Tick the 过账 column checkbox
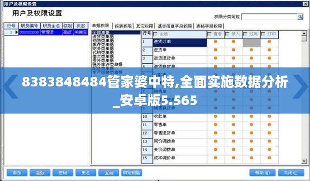Screen dimensions: 310x181 (x=245, y=34)
